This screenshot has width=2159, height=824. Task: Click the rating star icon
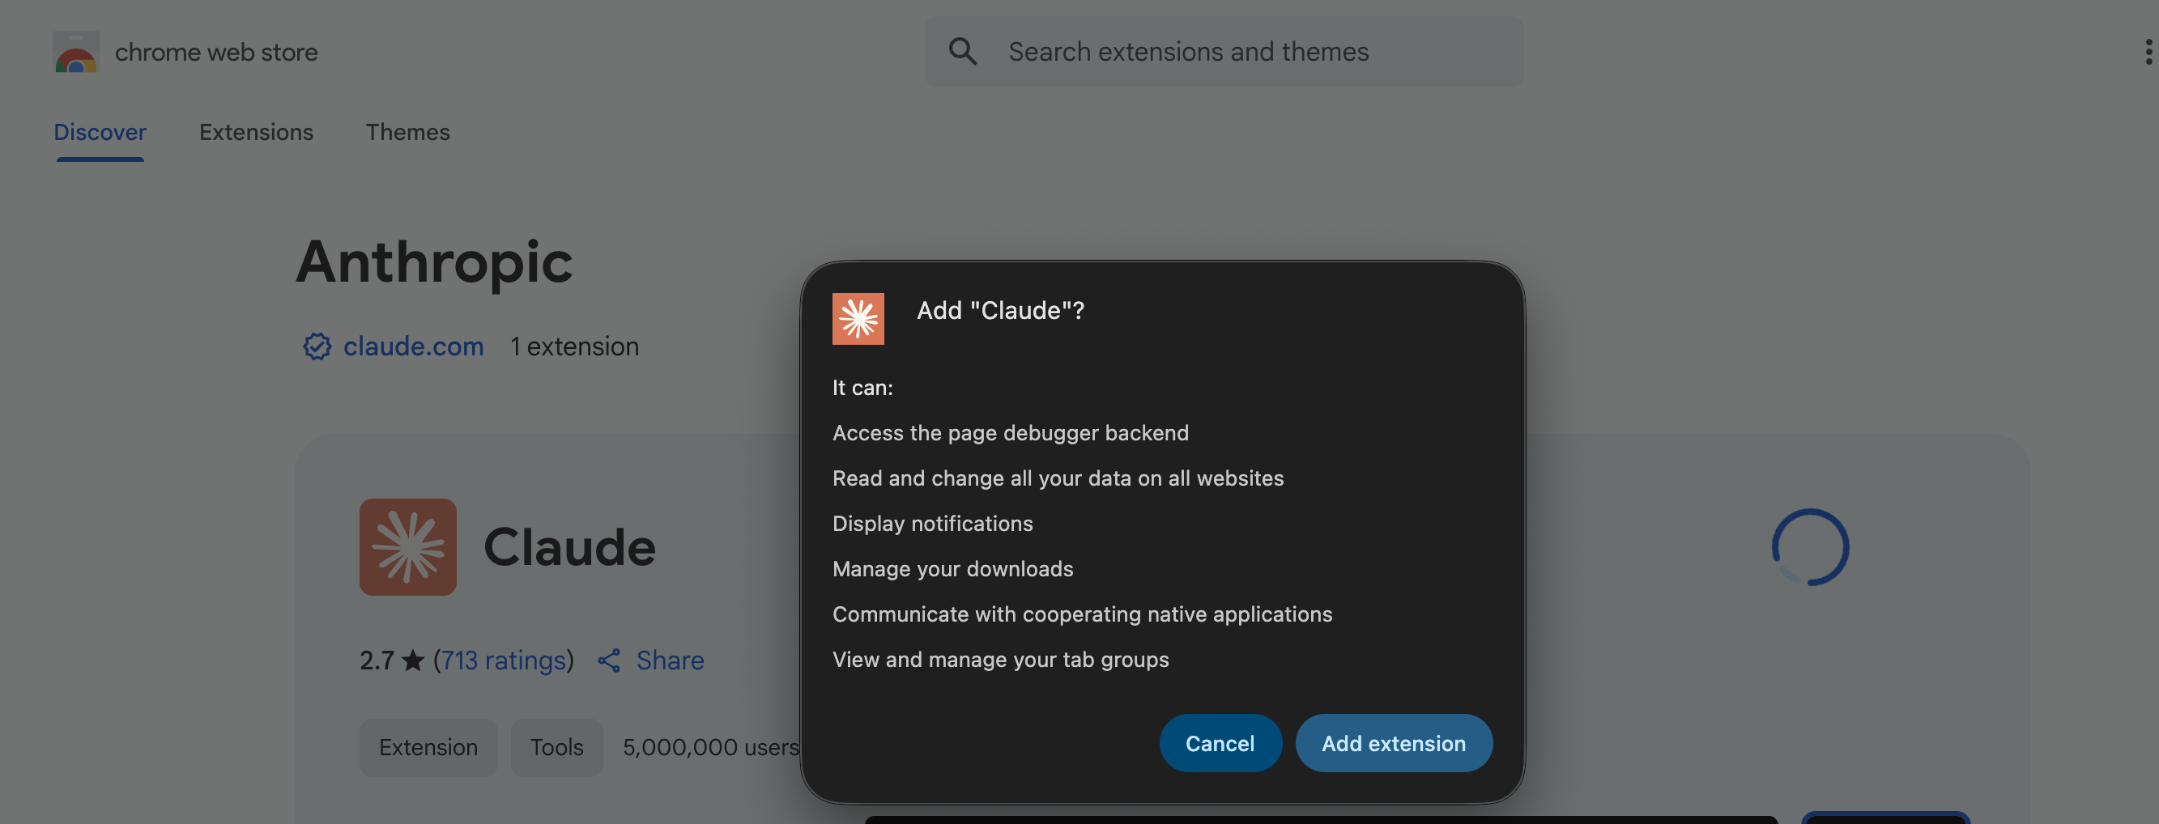[x=413, y=660]
